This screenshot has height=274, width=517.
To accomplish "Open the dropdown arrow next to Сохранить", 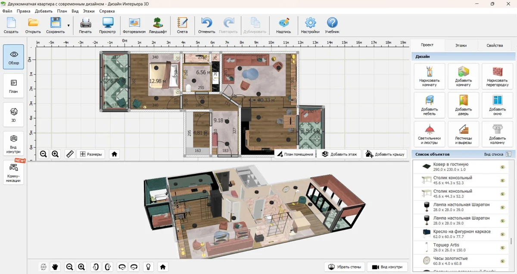I will (69, 26).
